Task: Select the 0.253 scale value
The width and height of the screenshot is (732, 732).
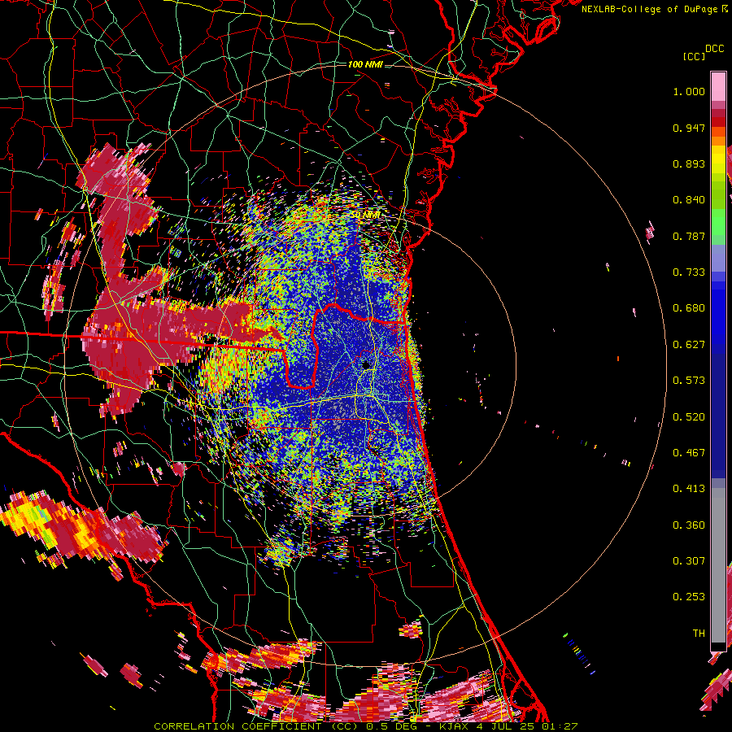Action: click(689, 597)
